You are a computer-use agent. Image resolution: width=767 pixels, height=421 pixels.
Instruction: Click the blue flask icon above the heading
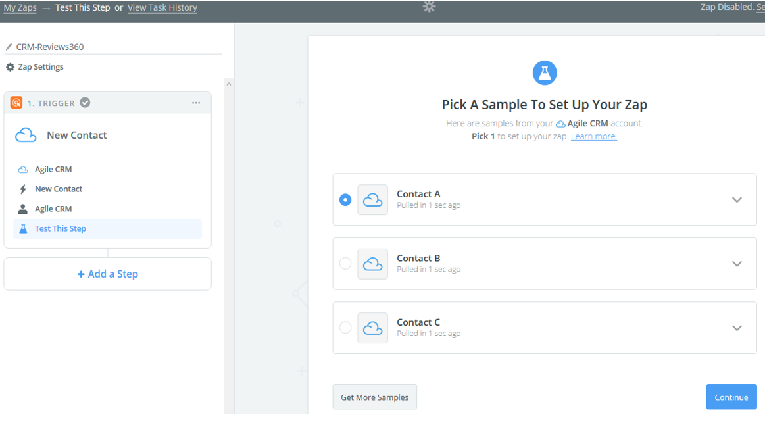click(x=545, y=73)
